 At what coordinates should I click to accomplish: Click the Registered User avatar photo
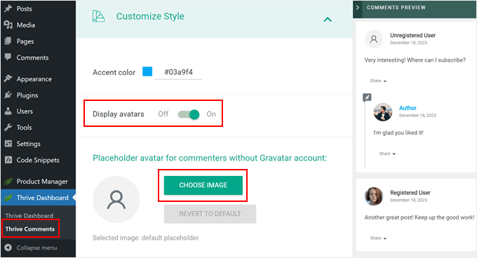click(374, 196)
